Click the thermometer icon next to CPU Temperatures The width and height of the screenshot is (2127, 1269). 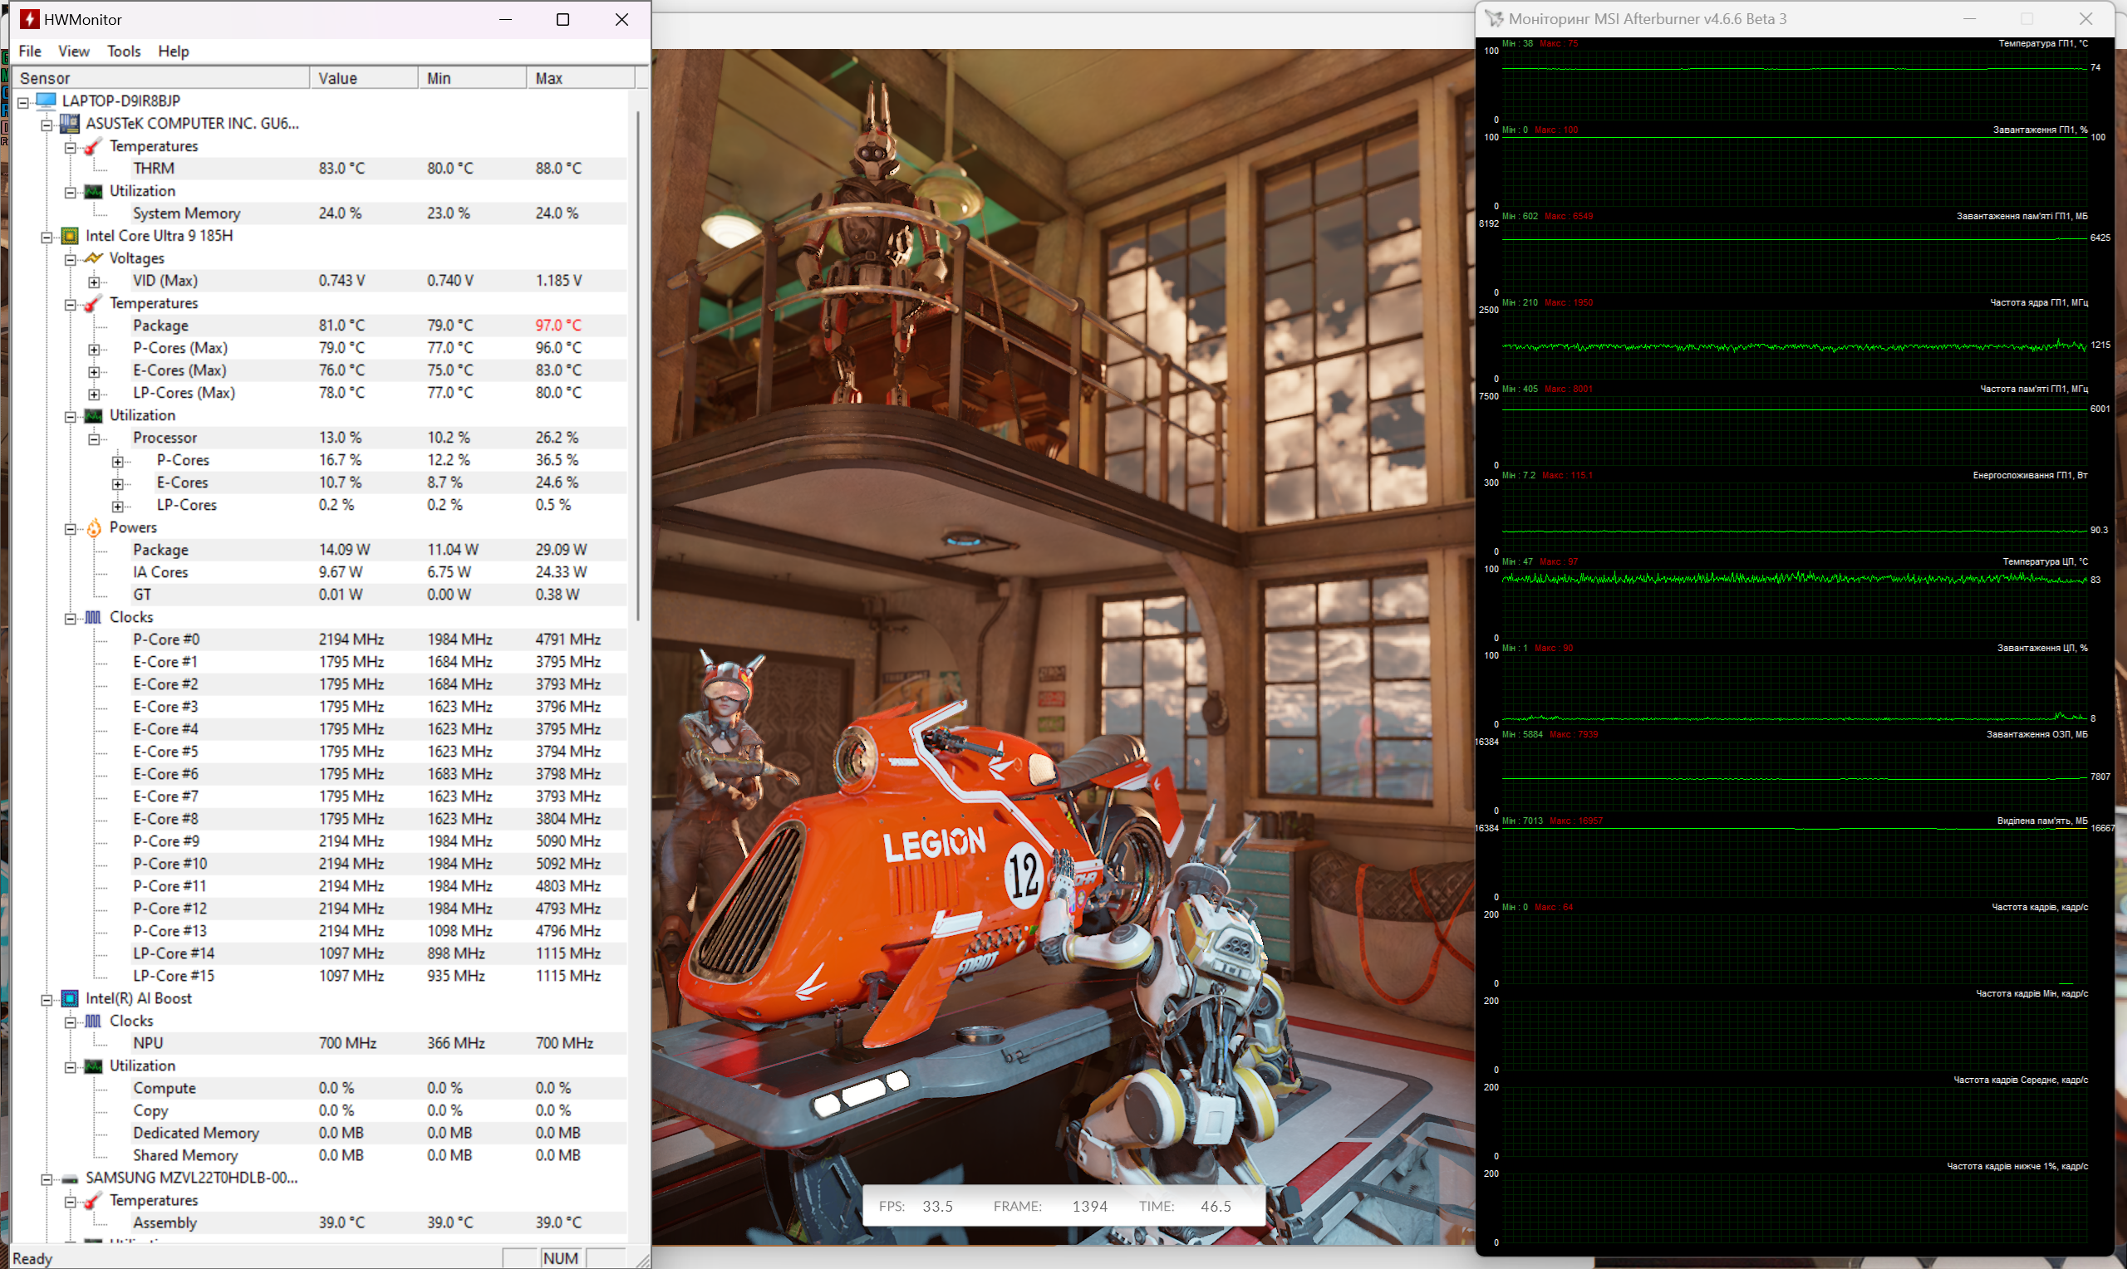tap(93, 302)
